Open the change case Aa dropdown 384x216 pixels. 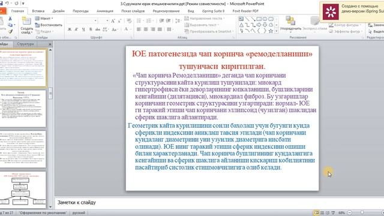pos(115,29)
